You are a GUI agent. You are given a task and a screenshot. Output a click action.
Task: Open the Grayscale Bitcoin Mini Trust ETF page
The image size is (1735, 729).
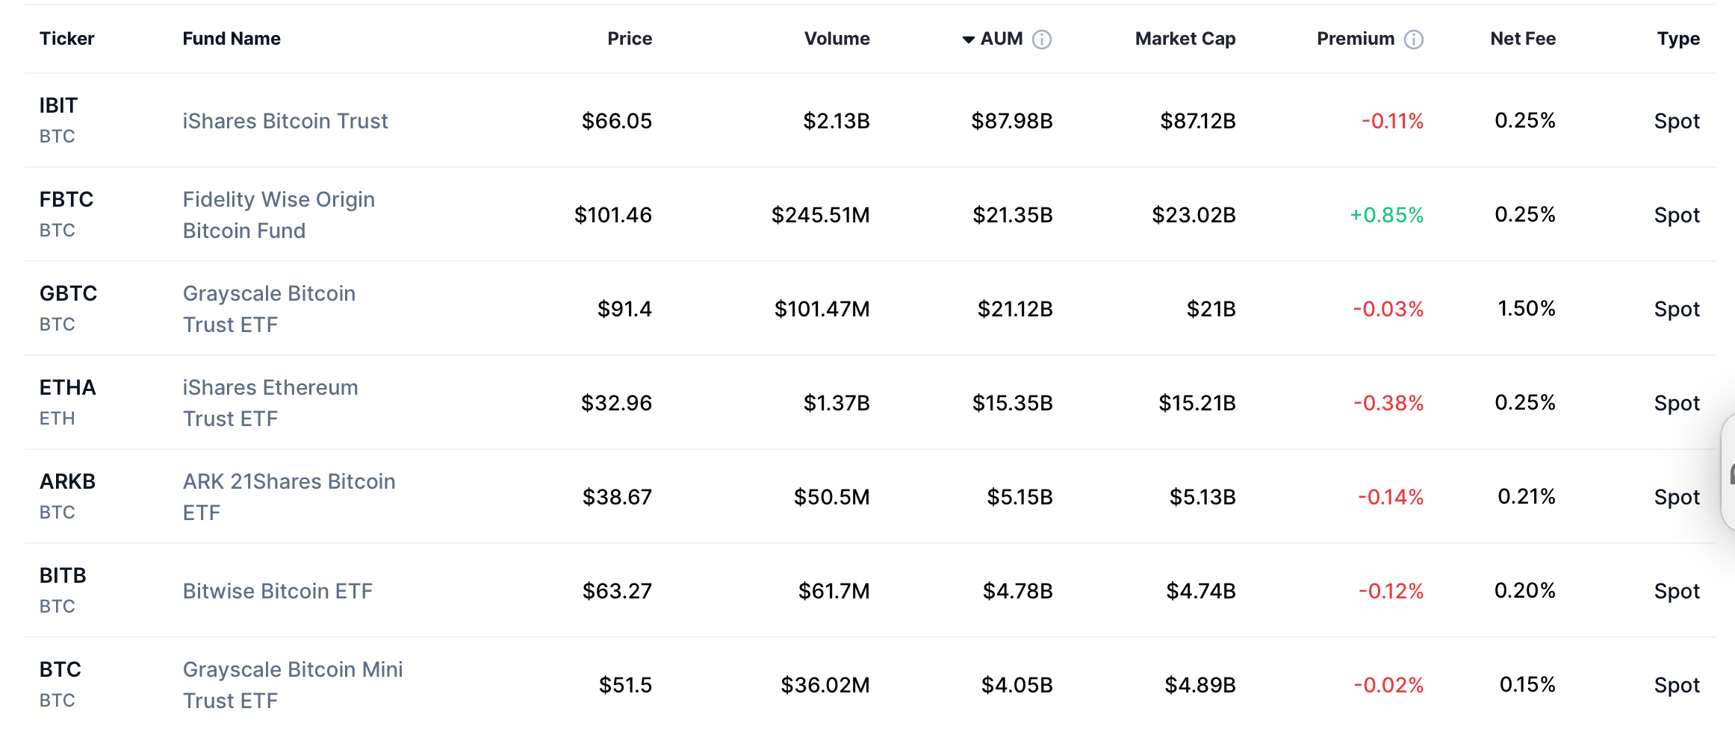(x=292, y=685)
